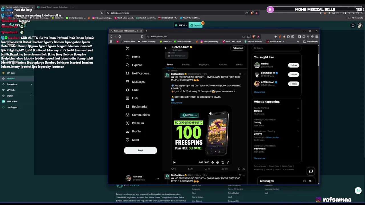Mute the free spins video audio
Viewport: 365px width, 205px height.
[x=212, y=162]
